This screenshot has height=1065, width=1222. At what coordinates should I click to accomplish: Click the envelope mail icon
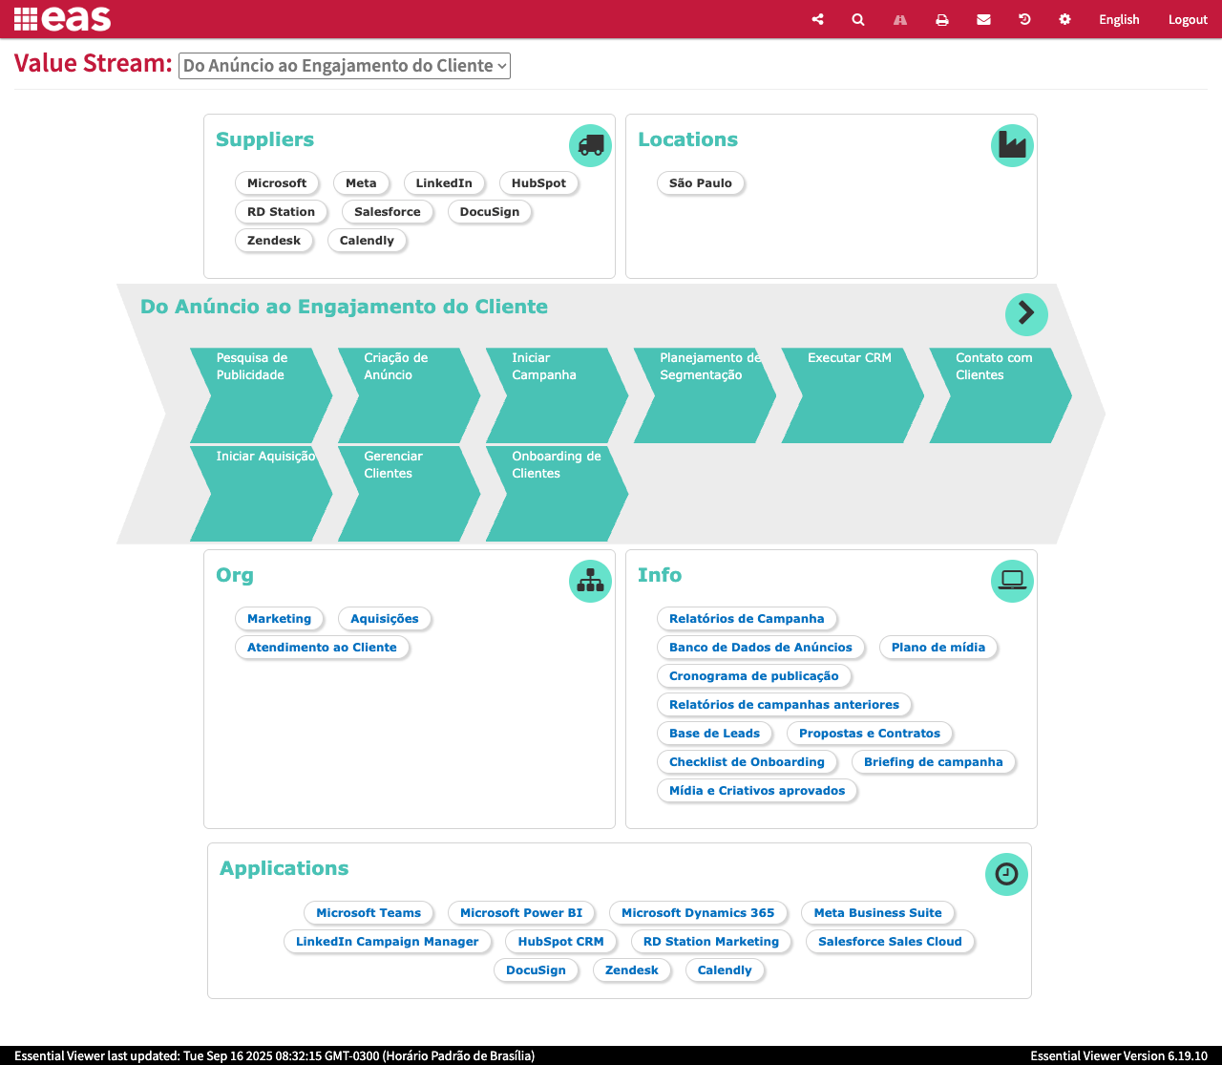coord(983,19)
